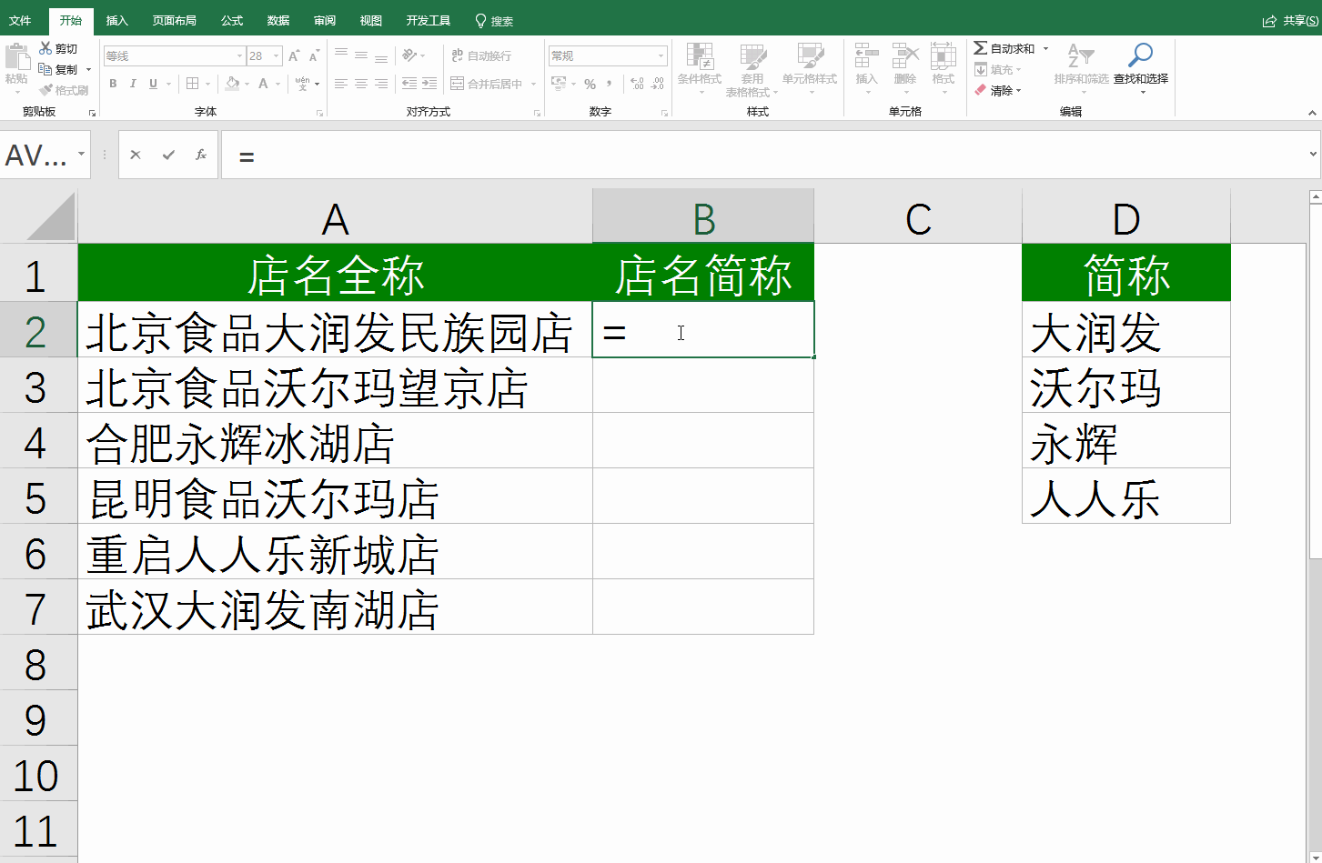Viewport: 1322px width, 863px height.
Task: Click the Decrease Indent icon
Action: 409,84
